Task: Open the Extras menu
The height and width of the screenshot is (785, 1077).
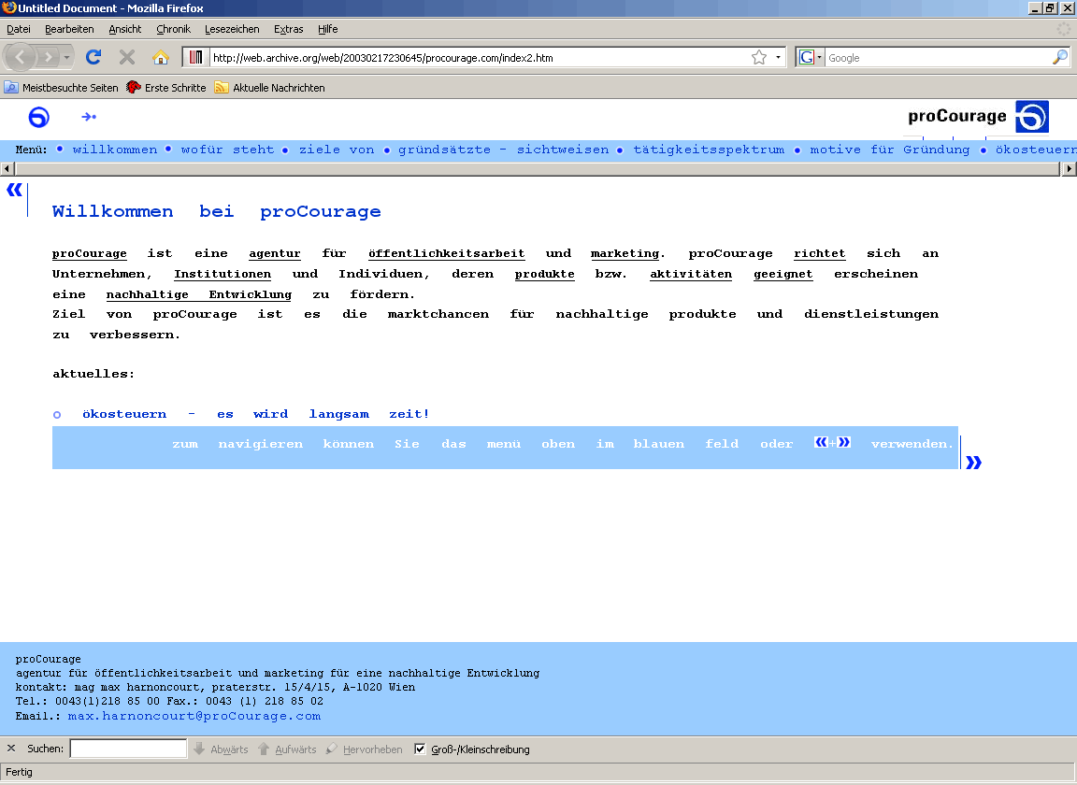Action: [288, 29]
